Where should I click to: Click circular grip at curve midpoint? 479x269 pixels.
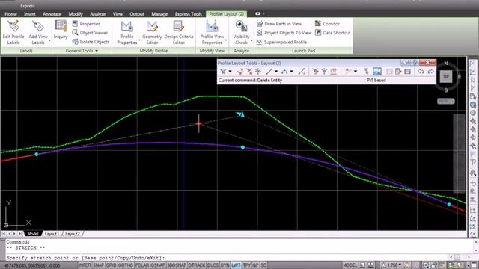pos(242,147)
